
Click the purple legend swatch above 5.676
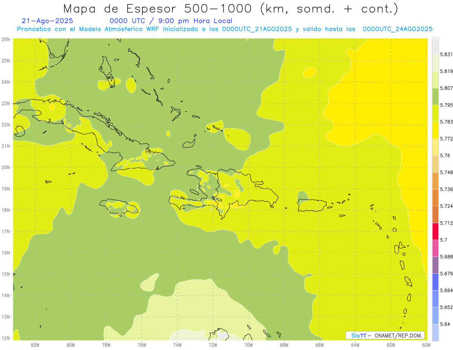435,265
